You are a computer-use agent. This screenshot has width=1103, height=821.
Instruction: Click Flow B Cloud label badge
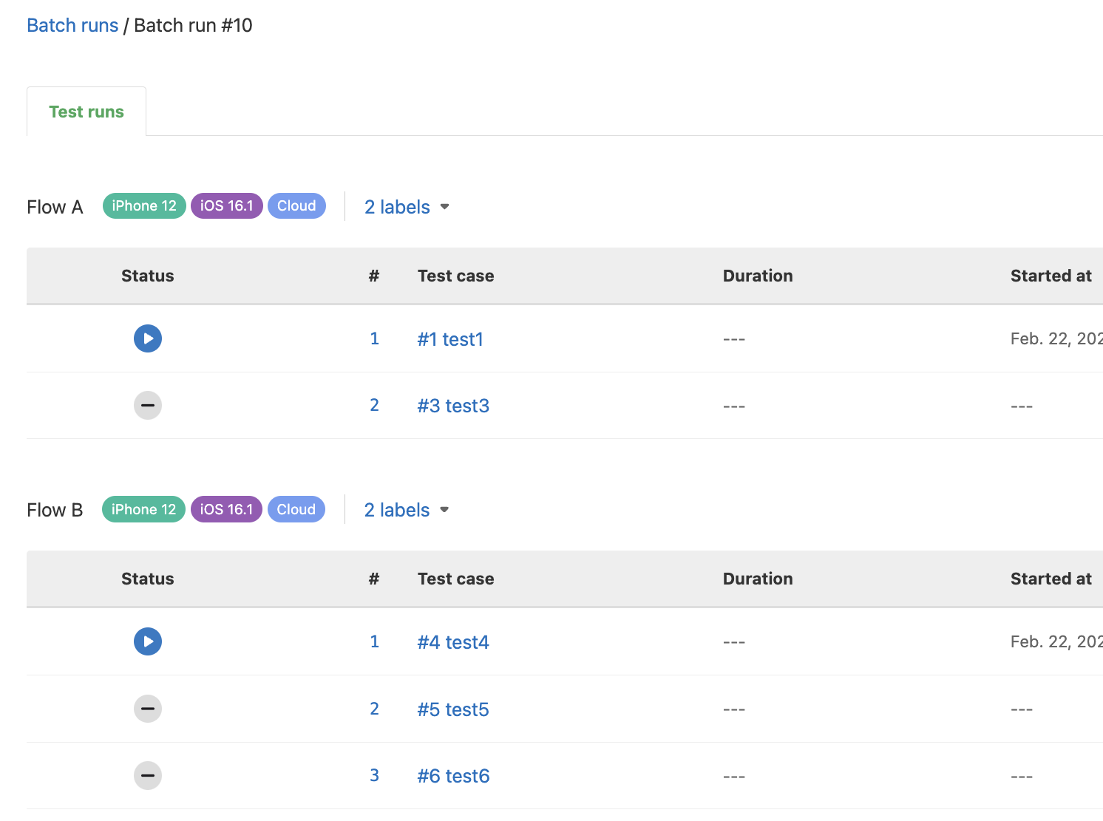tap(296, 509)
